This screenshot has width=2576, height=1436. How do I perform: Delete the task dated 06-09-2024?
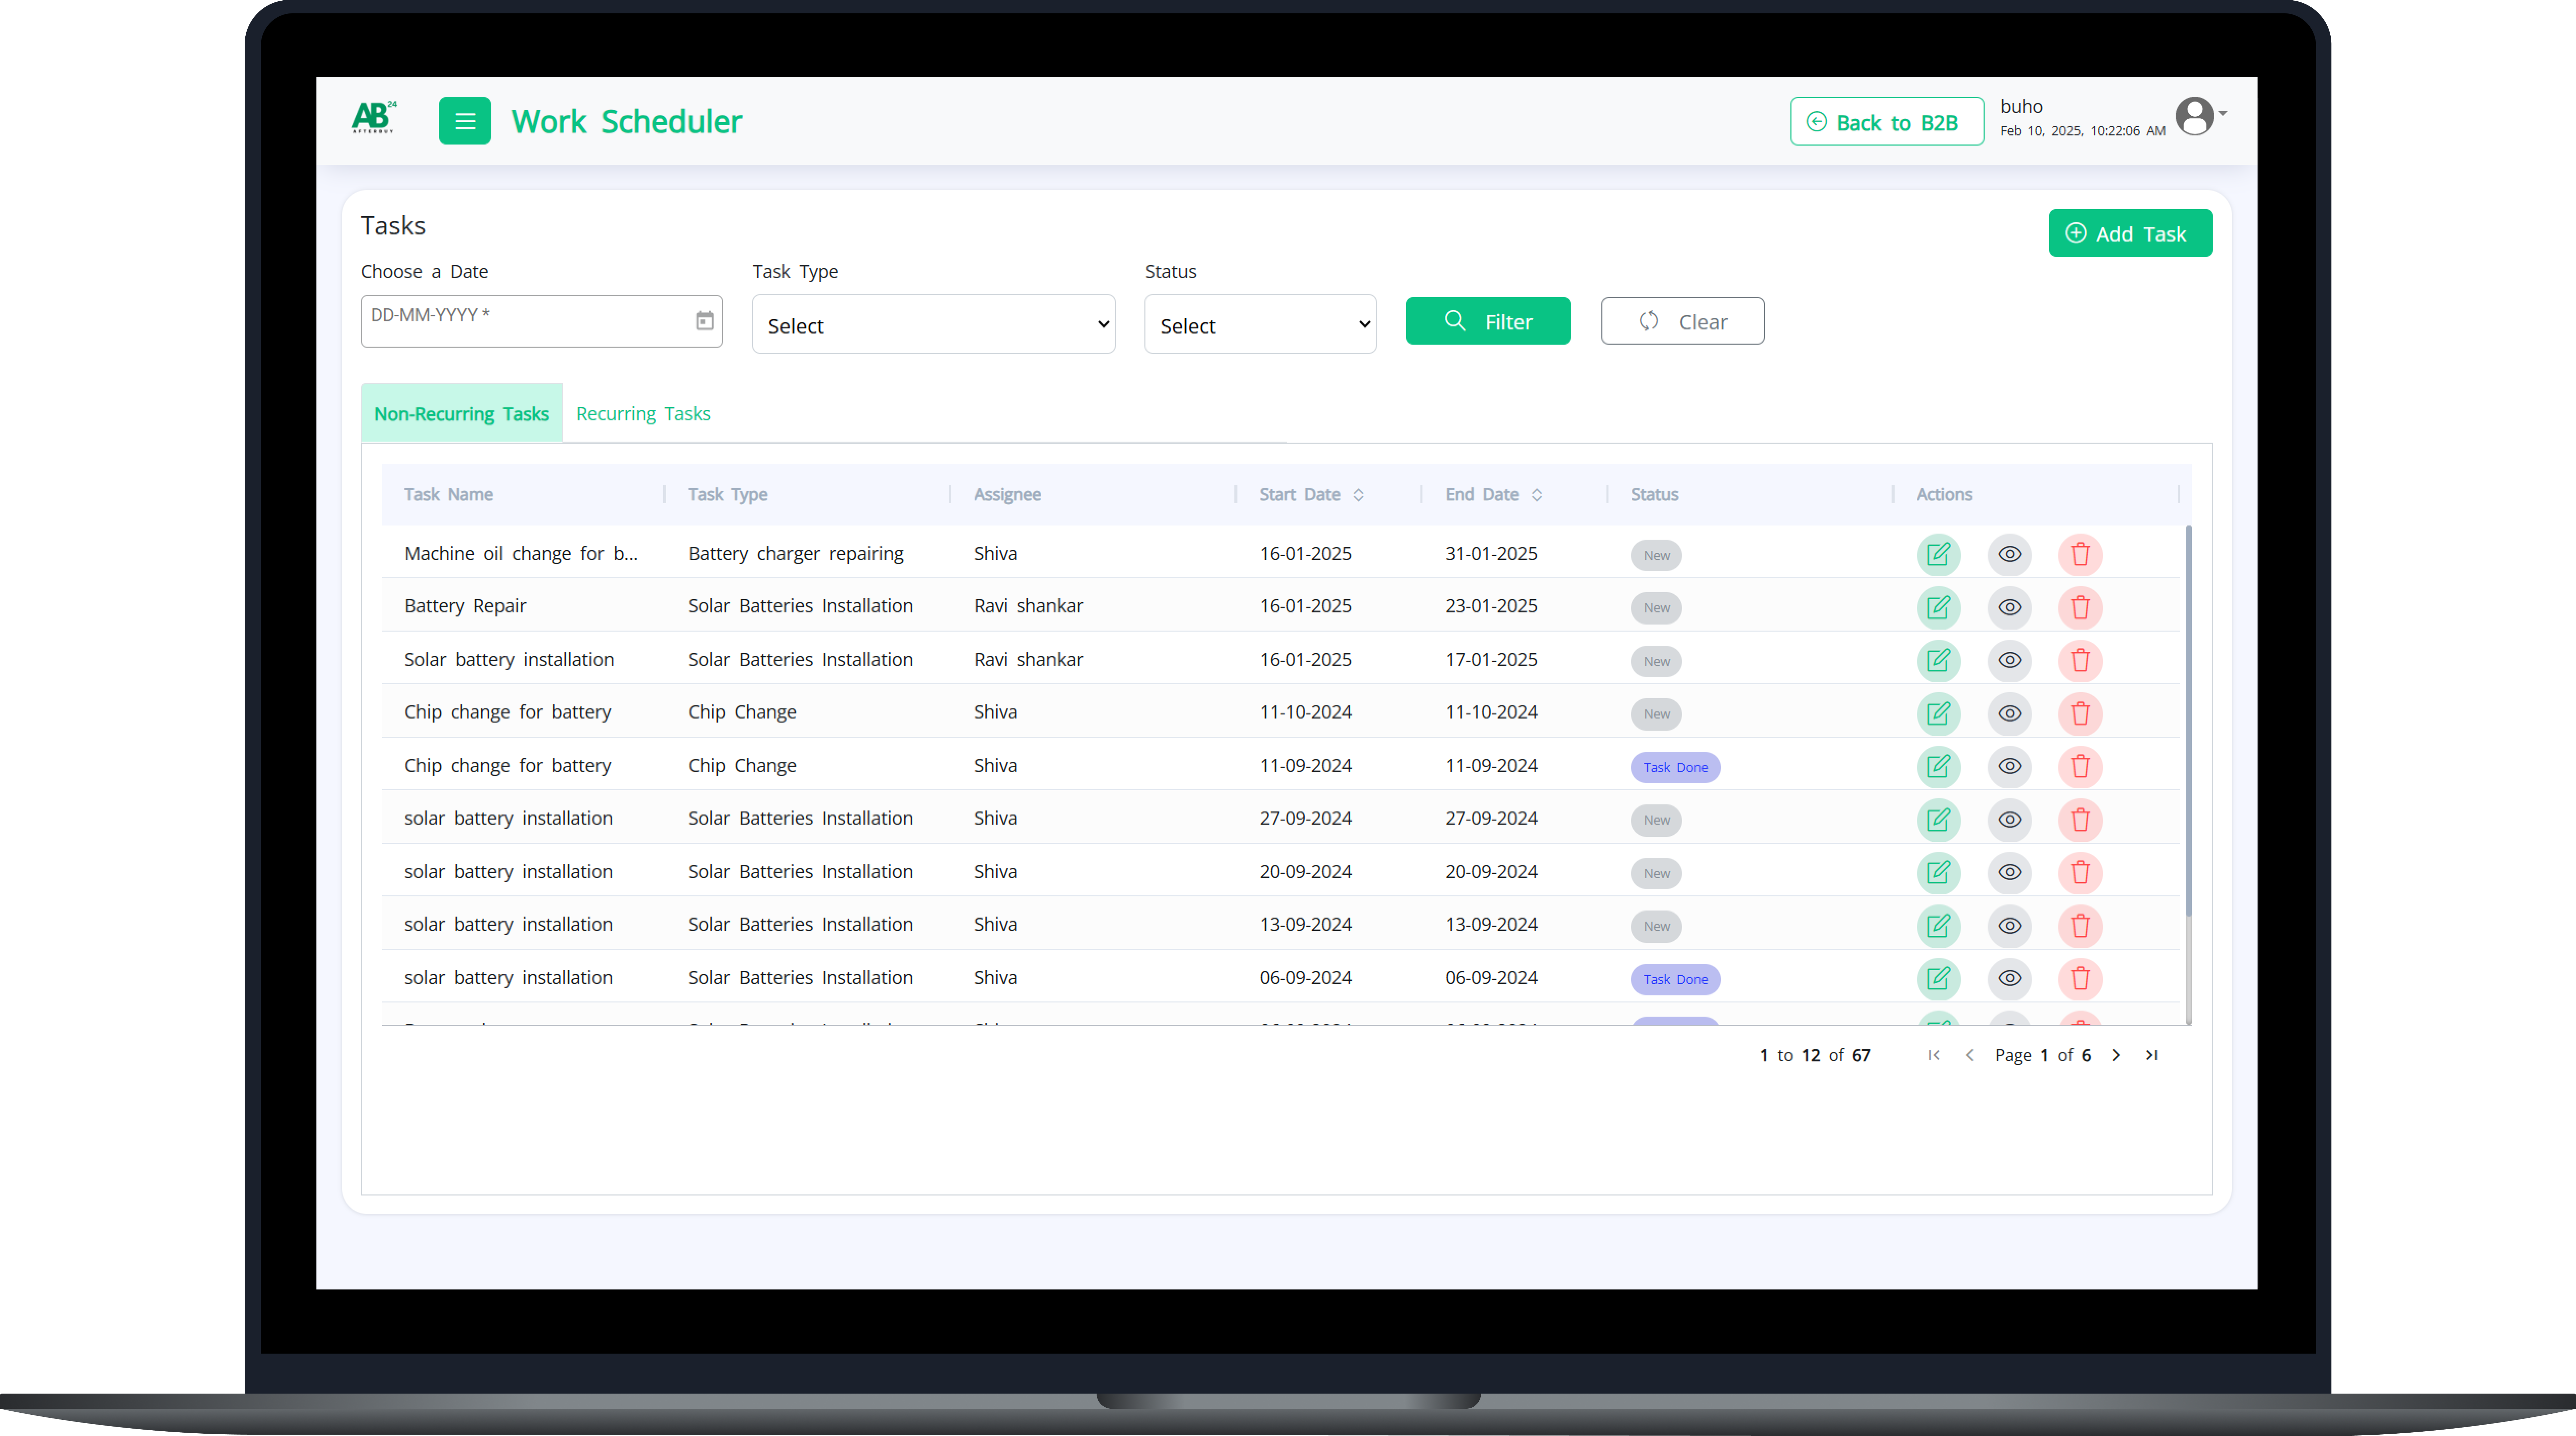pyautogui.click(x=2080, y=978)
